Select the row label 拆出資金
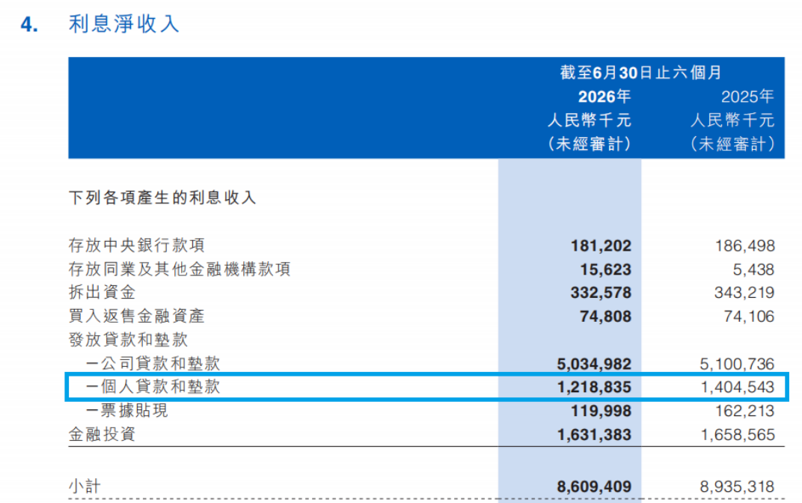The height and width of the screenshot is (503, 802). click(102, 292)
